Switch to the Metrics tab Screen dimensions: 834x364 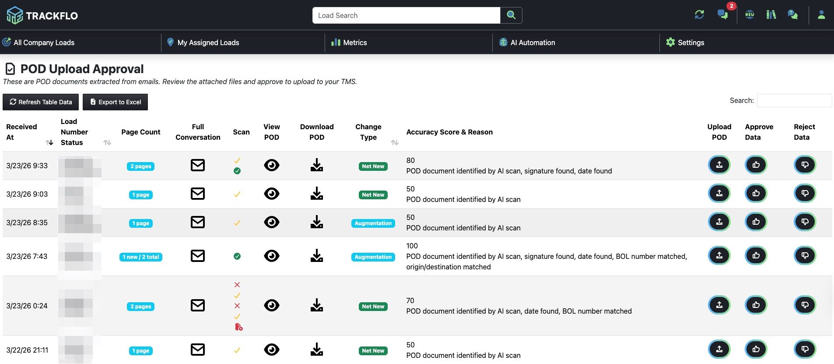349,42
